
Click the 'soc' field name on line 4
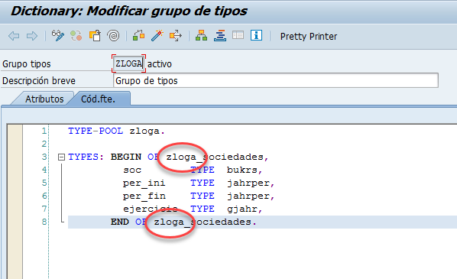coord(132,170)
